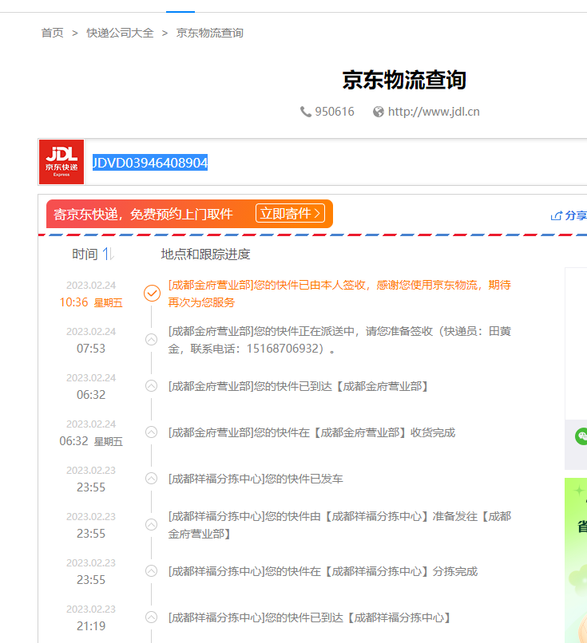Click the 07:53 delivery status marker icon
The width and height of the screenshot is (587, 643).
pyautogui.click(x=152, y=340)
